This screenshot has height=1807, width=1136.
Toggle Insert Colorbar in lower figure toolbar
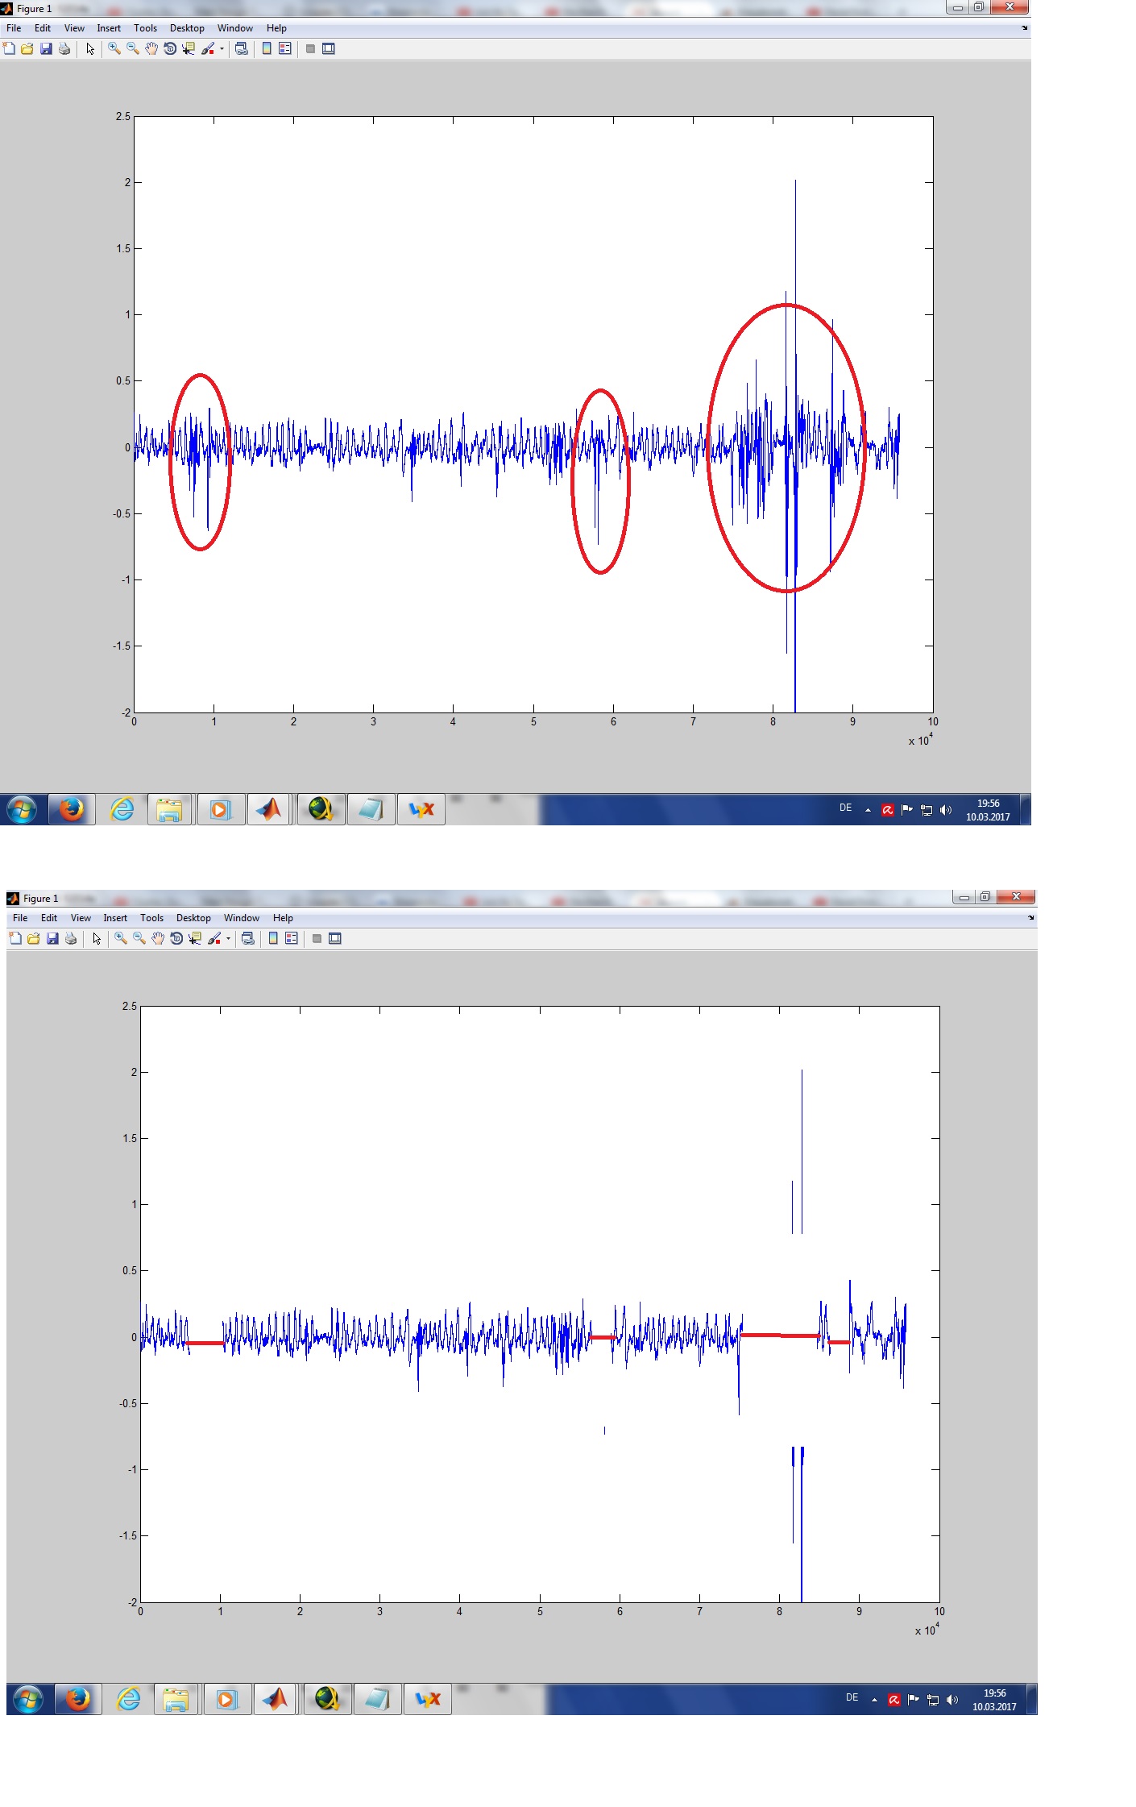(273, 939)
